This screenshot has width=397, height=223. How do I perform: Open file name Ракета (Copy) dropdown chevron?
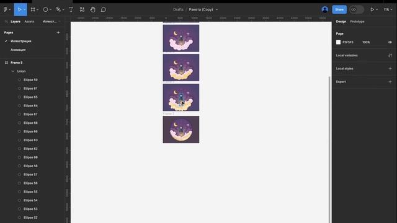pos(216,10)
